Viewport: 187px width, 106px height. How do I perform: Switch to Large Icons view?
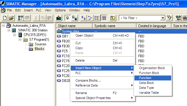pyautogui.click(x=84, y=18)
